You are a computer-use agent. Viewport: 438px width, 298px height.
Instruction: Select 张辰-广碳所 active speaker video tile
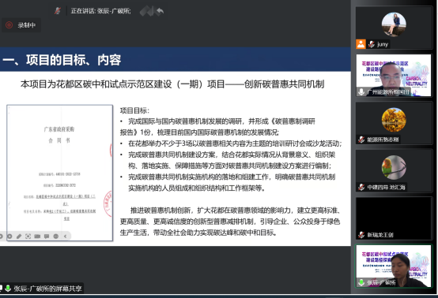coord(393,266)
